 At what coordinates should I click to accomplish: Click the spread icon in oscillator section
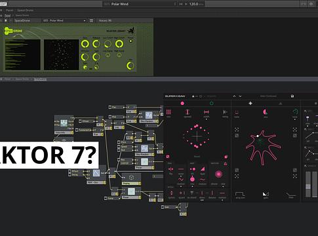coord(188,112)
